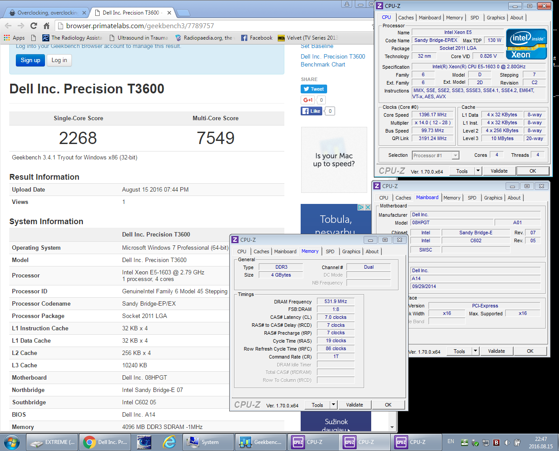Click the Log in button
Image resolution: width=559 pixels, height=451 pixels.
point(59,60)
